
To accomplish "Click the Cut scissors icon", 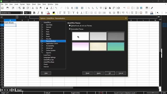I will coord(33,8).
